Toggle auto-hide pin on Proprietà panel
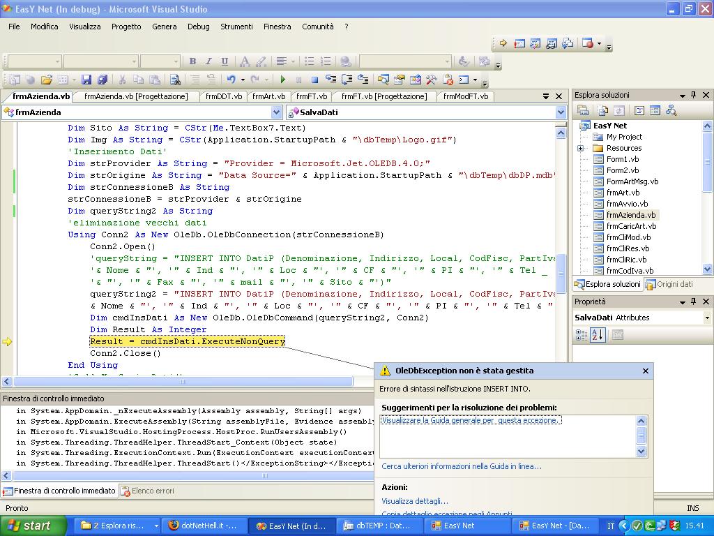The image size is (714, 536). [694, 301]
